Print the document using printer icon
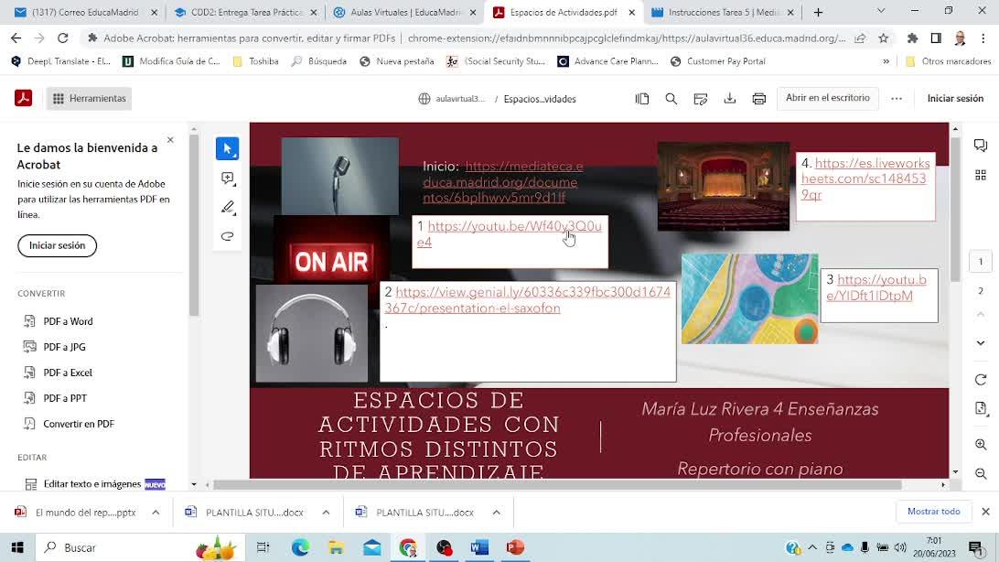 pos(759,99)
